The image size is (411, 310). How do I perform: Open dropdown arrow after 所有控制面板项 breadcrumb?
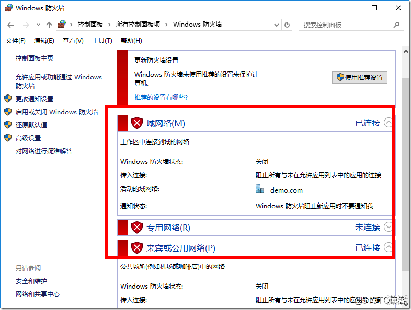pyautogui.click(x=166, y=25)
